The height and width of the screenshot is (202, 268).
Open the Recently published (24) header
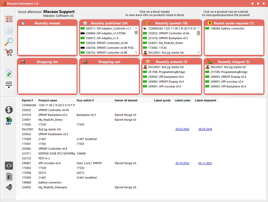(109, 23)
